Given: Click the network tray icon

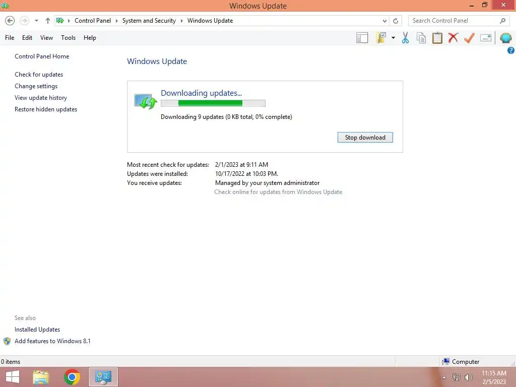Looking at the screenshot, I should click(457, 377).
